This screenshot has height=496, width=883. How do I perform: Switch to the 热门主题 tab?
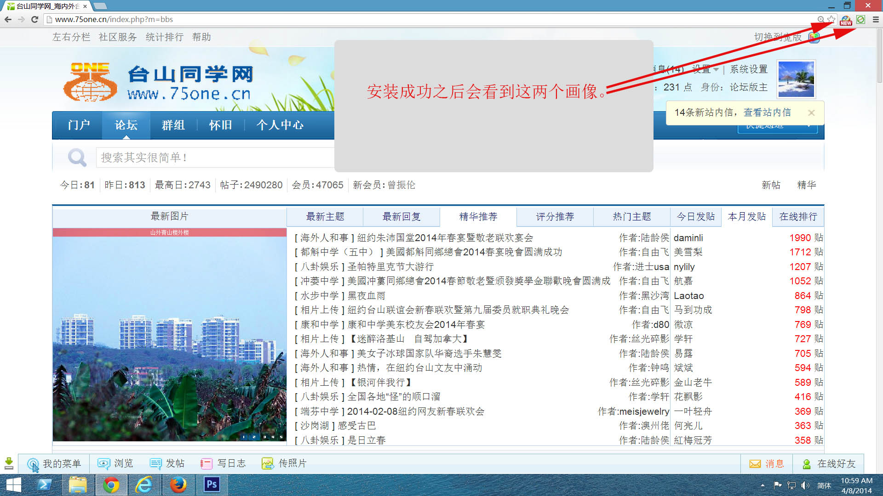pos(632,217)
